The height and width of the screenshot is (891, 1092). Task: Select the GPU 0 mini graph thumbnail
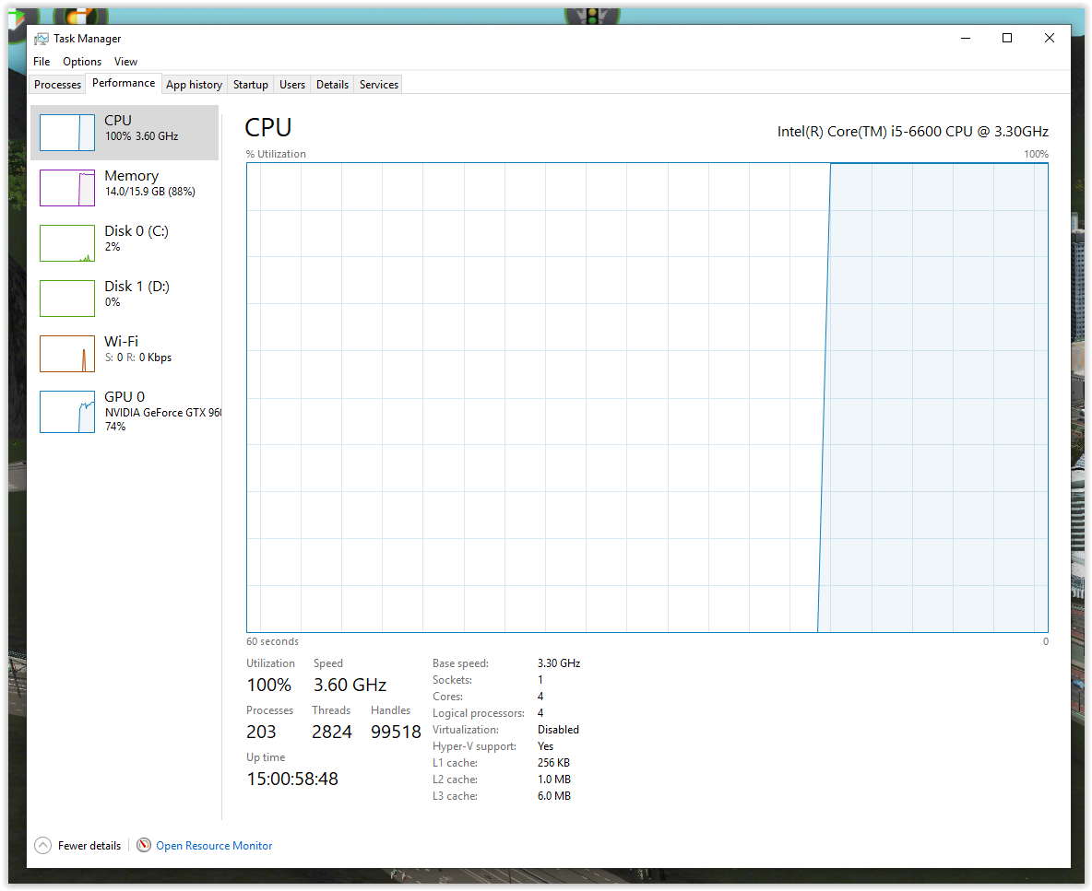tap(66, 412)
